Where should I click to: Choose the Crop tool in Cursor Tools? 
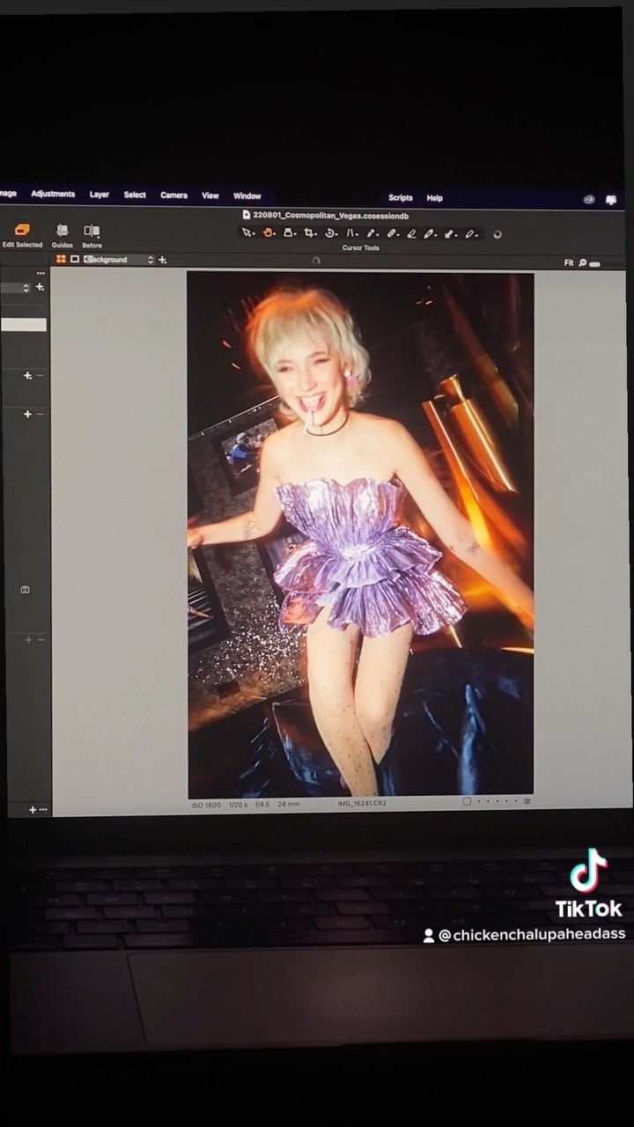[x=310, y=233]
